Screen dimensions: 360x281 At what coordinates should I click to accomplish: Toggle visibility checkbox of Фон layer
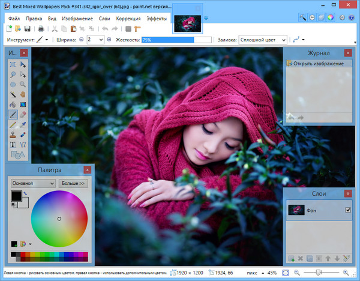click(347, 210)
